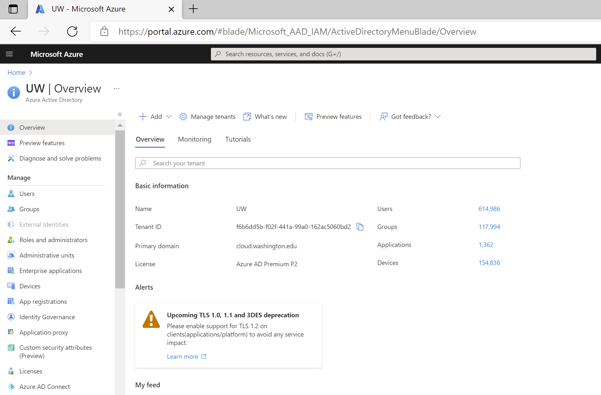Click the Administrative units icon
601x395 pixels.
coord(11,255)
